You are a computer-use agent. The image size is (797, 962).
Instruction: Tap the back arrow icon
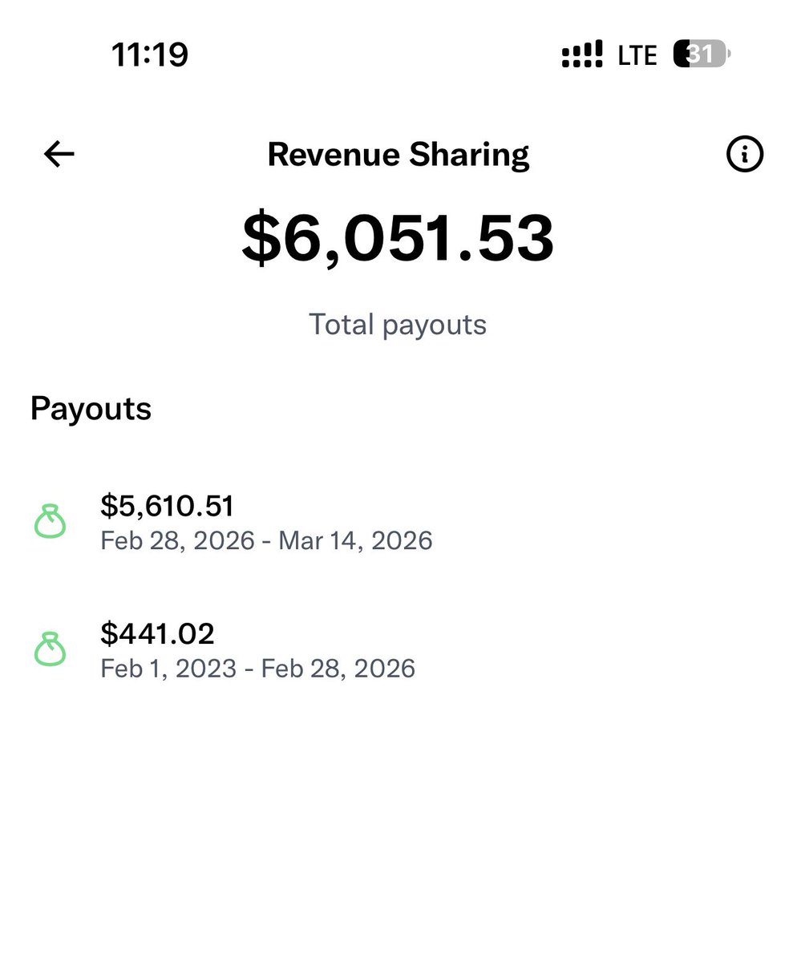click(x=59, y=154)
